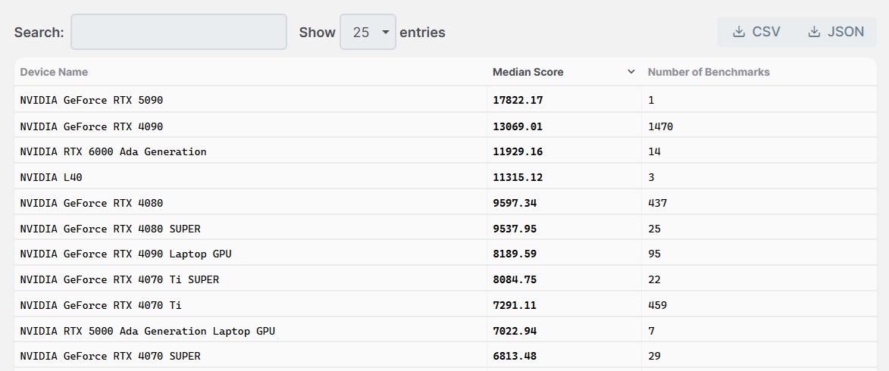Click the NVIDIA GeForce RTX 4080 SUPER name
The height and width of the screenshot is (371, 889).
pos(110,229)
